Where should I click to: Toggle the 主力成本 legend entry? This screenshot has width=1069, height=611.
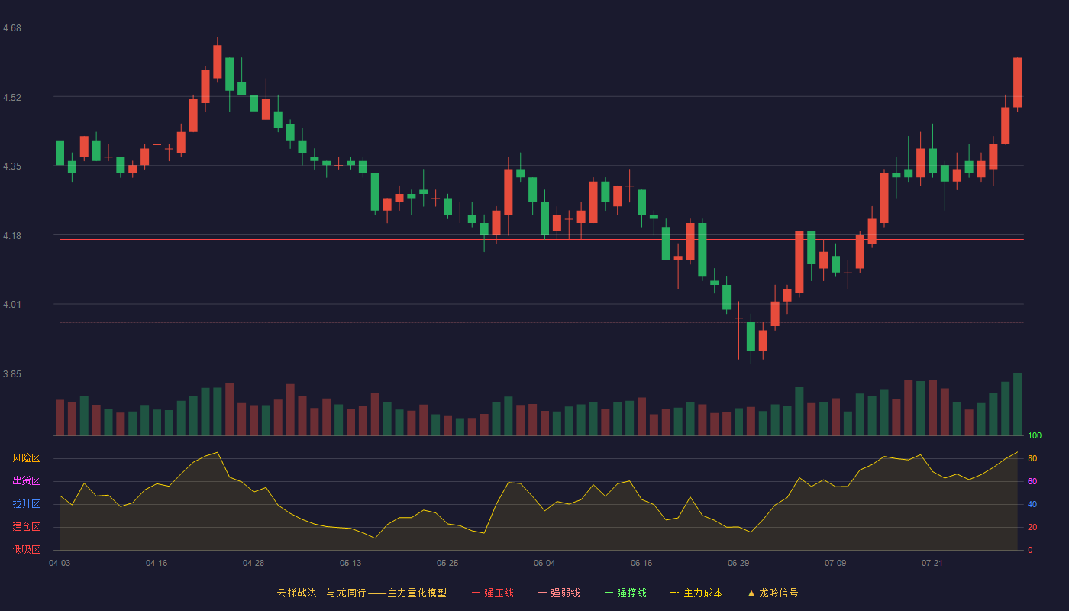[x=696, y=593]
